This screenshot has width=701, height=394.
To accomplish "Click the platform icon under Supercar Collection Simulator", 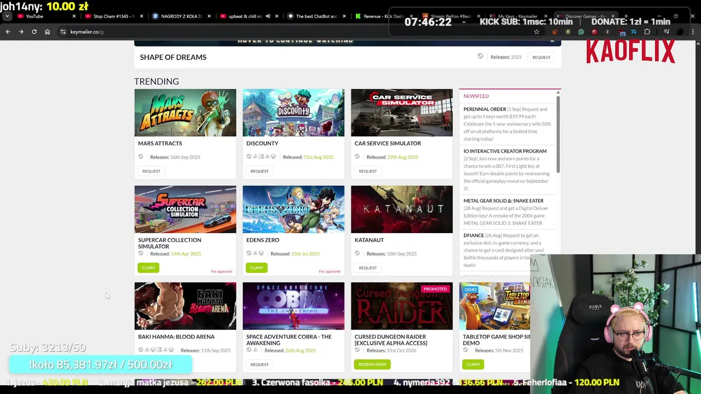I will click(141, 253).
